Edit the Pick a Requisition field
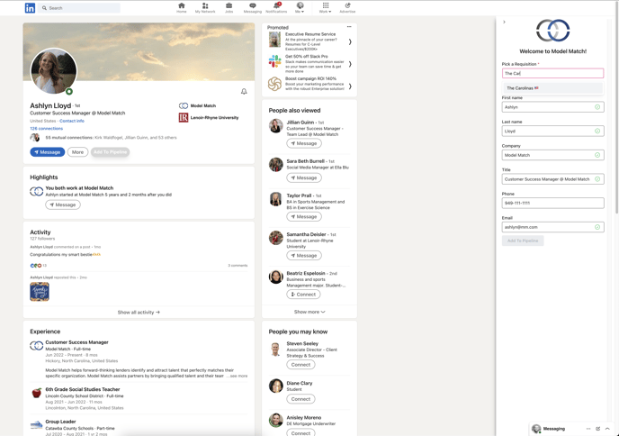The width and height of the screenshot is (619, 436). pos(552,74)
